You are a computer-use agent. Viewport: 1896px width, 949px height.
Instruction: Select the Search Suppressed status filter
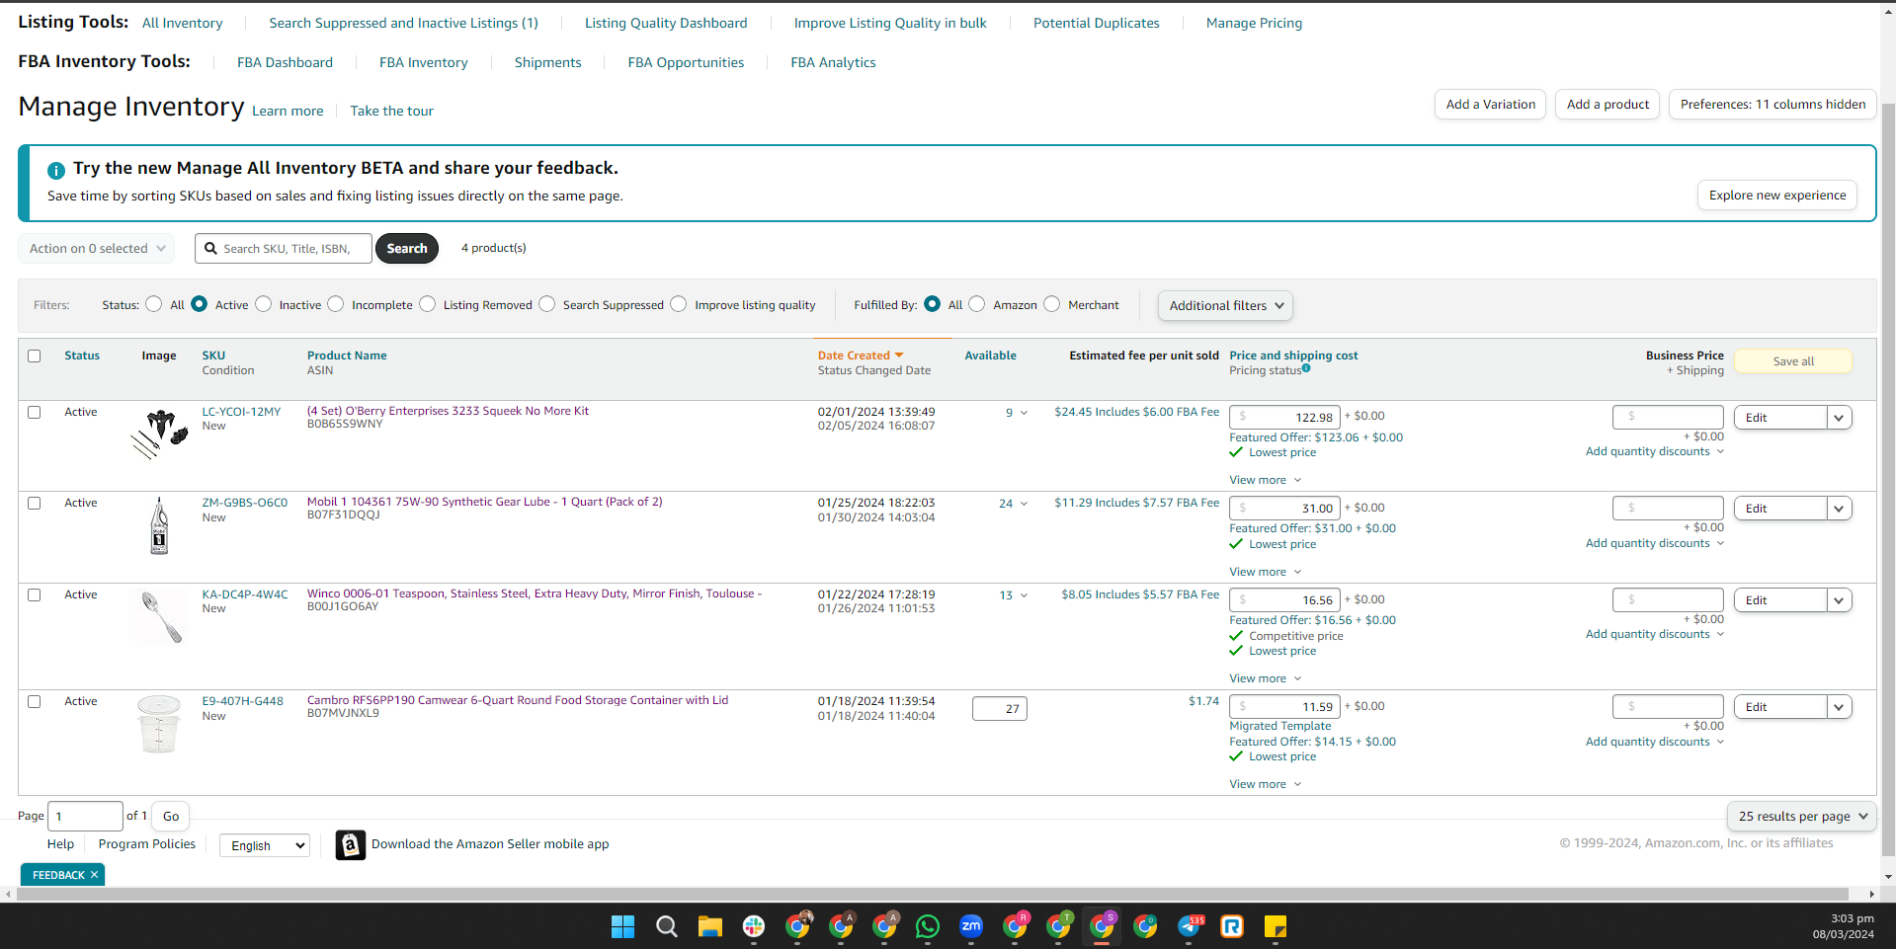click(x=547, y=304)
